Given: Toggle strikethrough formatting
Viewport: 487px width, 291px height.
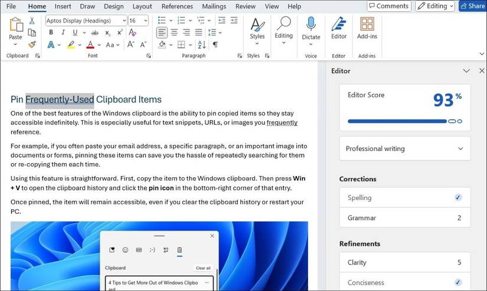Looking at the screenshot, I should pos(95,32).
